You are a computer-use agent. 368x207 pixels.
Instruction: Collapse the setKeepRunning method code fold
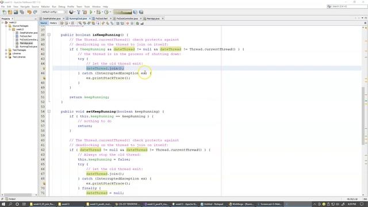click(x=49, y=112)
